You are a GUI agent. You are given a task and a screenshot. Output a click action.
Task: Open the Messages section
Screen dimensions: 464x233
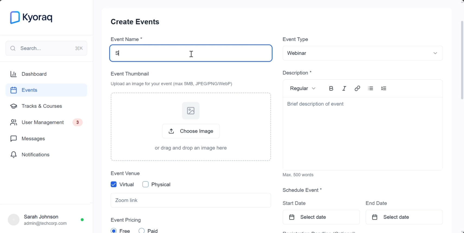click(x=33, y=138)
